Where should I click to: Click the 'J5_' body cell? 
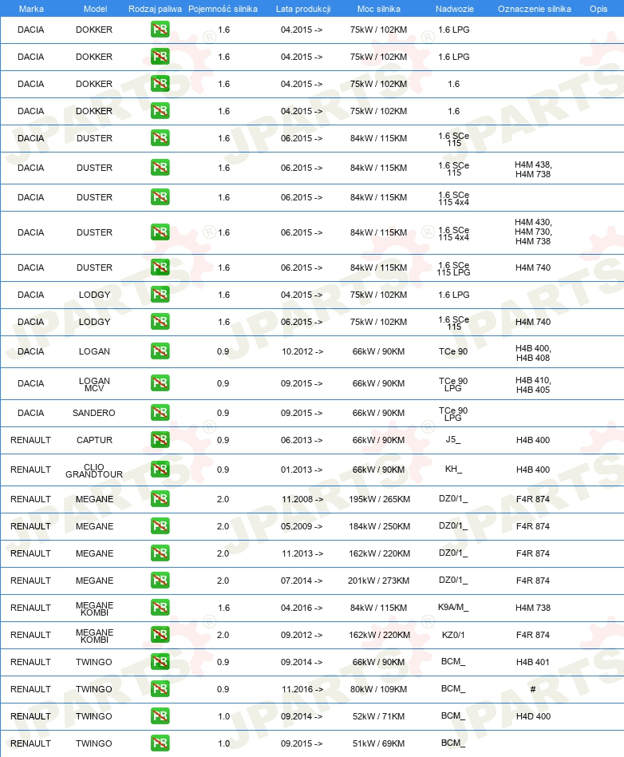tap(453, 439)
